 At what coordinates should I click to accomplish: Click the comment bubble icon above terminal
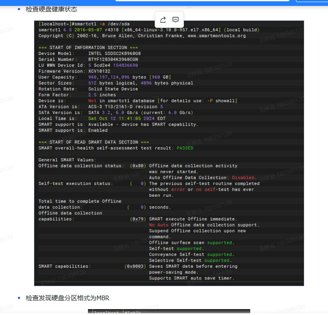(x=175, y=20)
